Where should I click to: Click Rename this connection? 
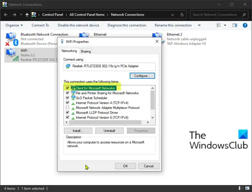coord(173,25)
